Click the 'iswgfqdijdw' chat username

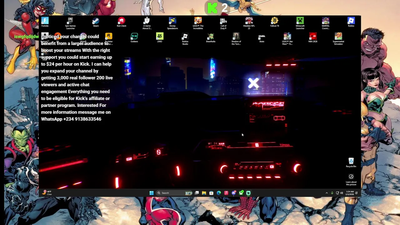26,37
